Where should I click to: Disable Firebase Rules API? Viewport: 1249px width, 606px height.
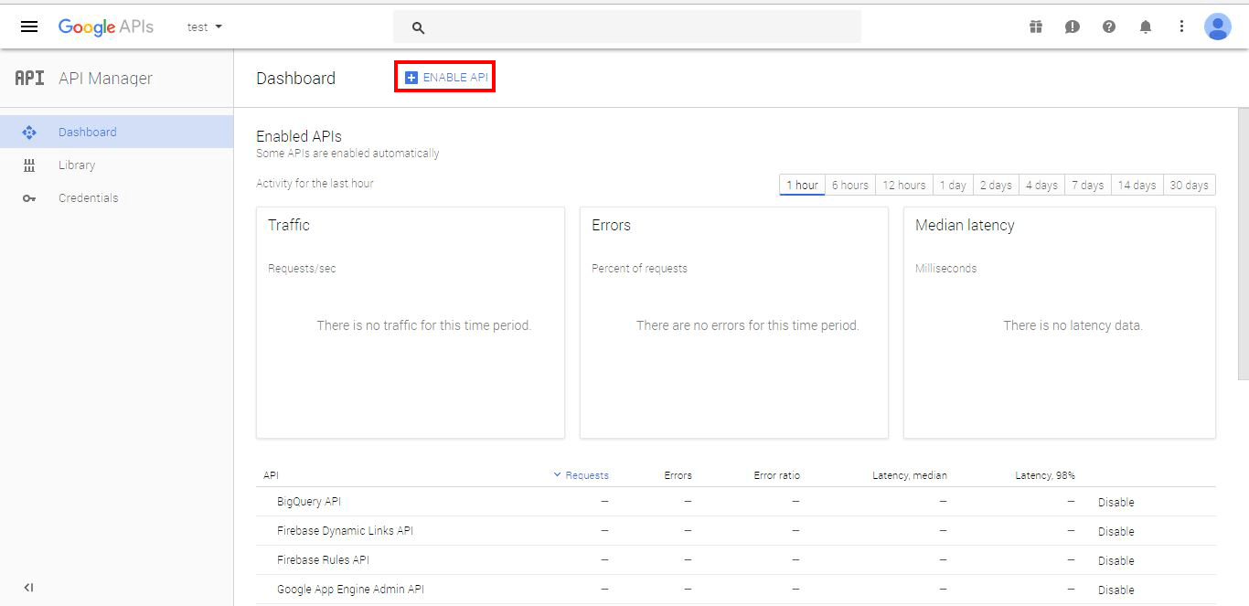1116,561
